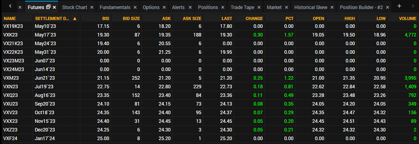Click VXX23 high value 24.51
Viewport: 419px width, 144px height.
point(349,121)
